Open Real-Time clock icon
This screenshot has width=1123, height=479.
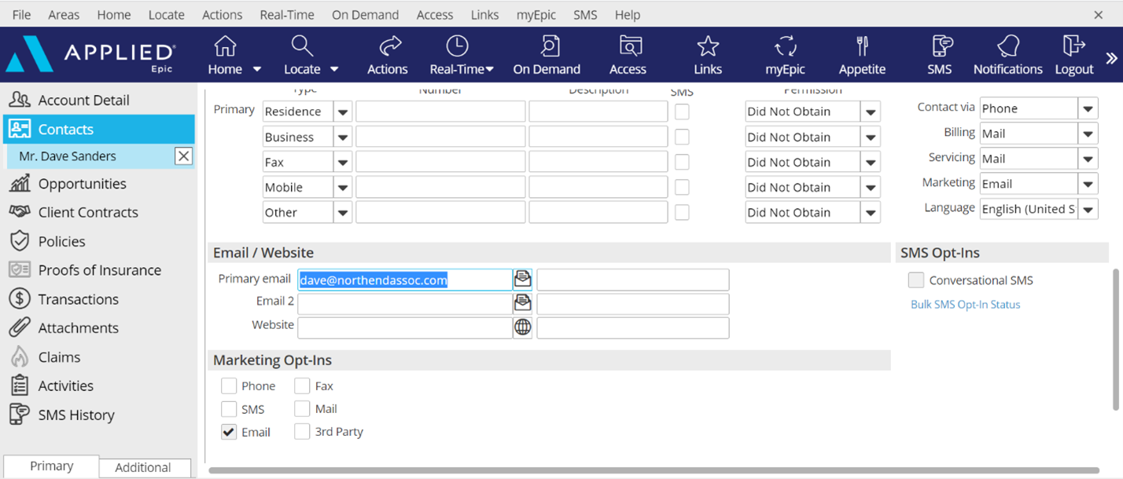(457, 46)
